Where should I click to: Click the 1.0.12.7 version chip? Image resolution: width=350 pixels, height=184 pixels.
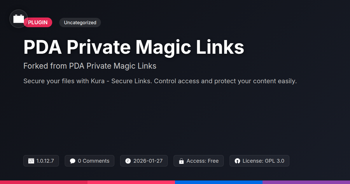[41, 161]
